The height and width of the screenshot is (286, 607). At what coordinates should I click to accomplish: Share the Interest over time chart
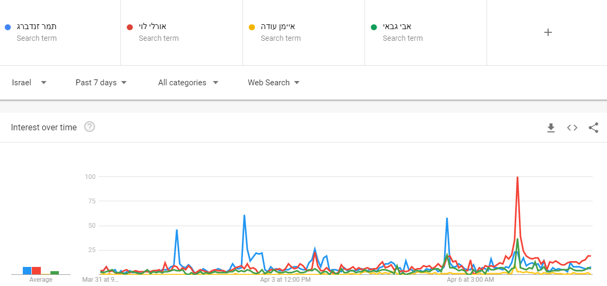click(x=593, y=128)
